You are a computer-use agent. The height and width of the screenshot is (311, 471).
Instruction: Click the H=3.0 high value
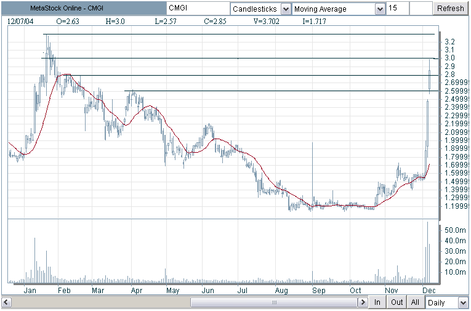pos(115,22)
